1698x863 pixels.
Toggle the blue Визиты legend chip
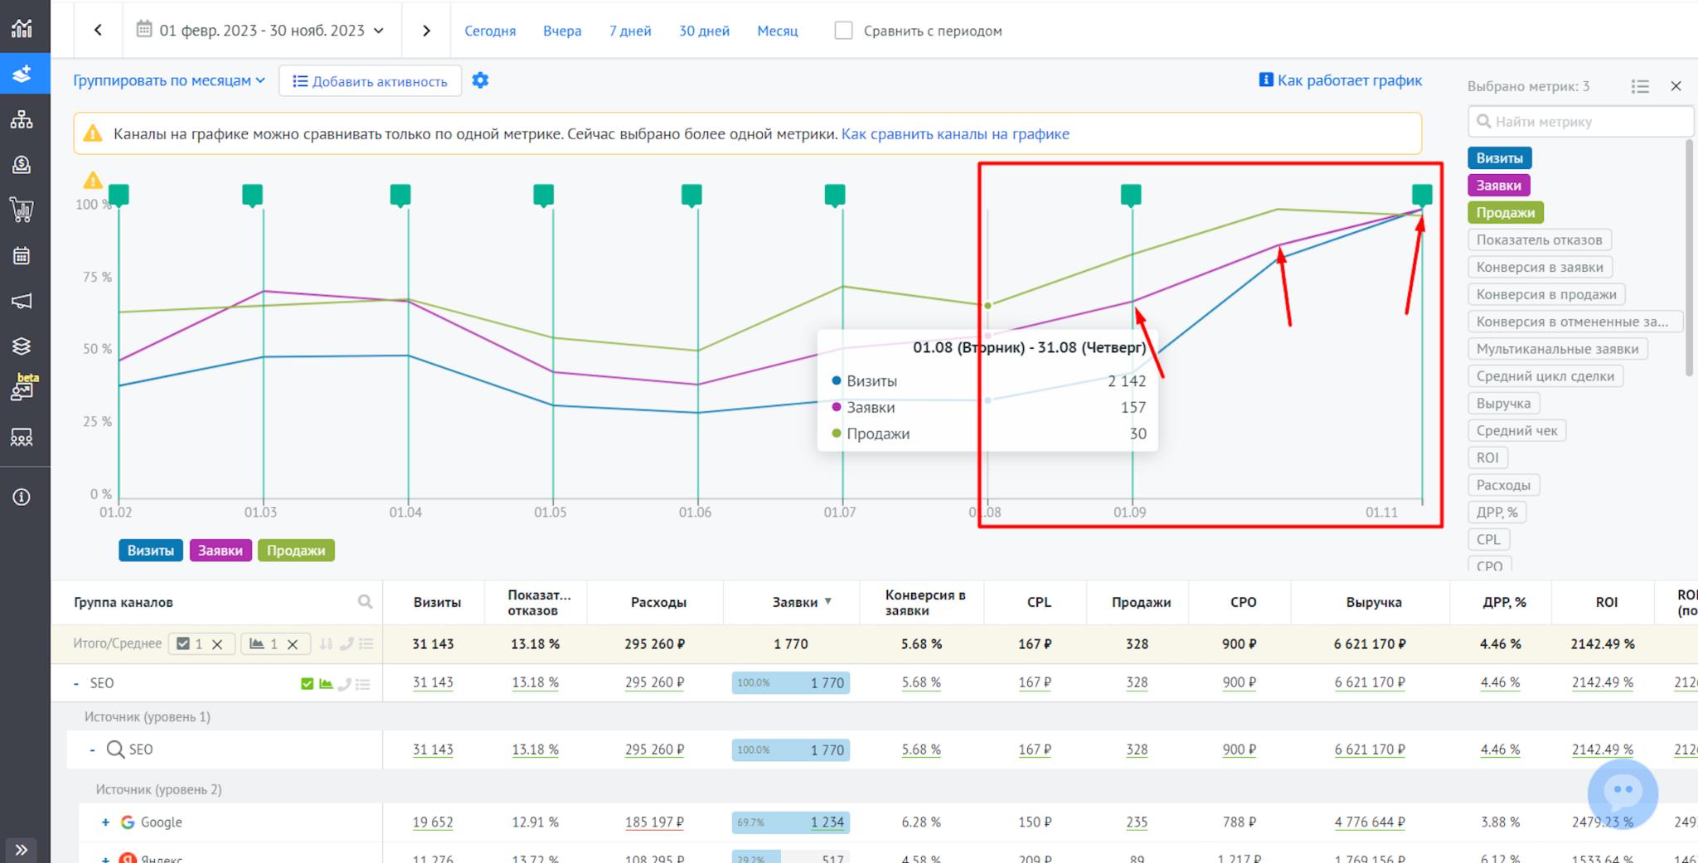tap(150, 550)
